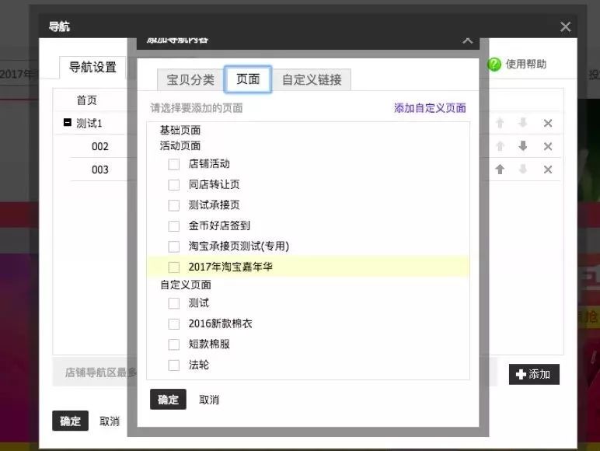Open the 导航设置 tab
This screenshot has width=600, height=451.
[92, 68]
